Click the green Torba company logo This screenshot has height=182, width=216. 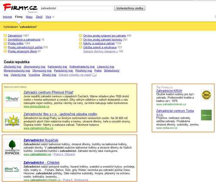pos(206,115)
